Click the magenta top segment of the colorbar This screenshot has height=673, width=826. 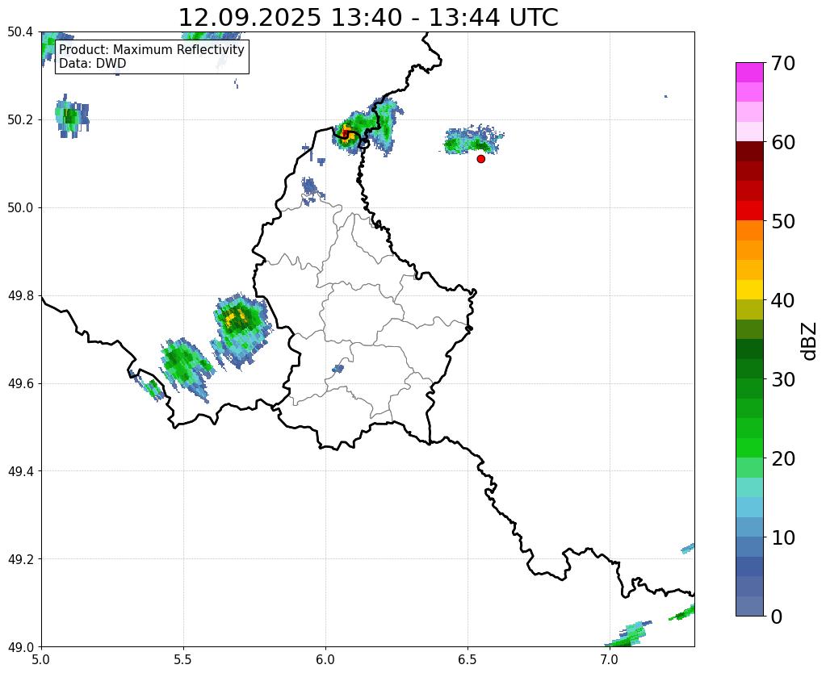[x=749, y=72]
